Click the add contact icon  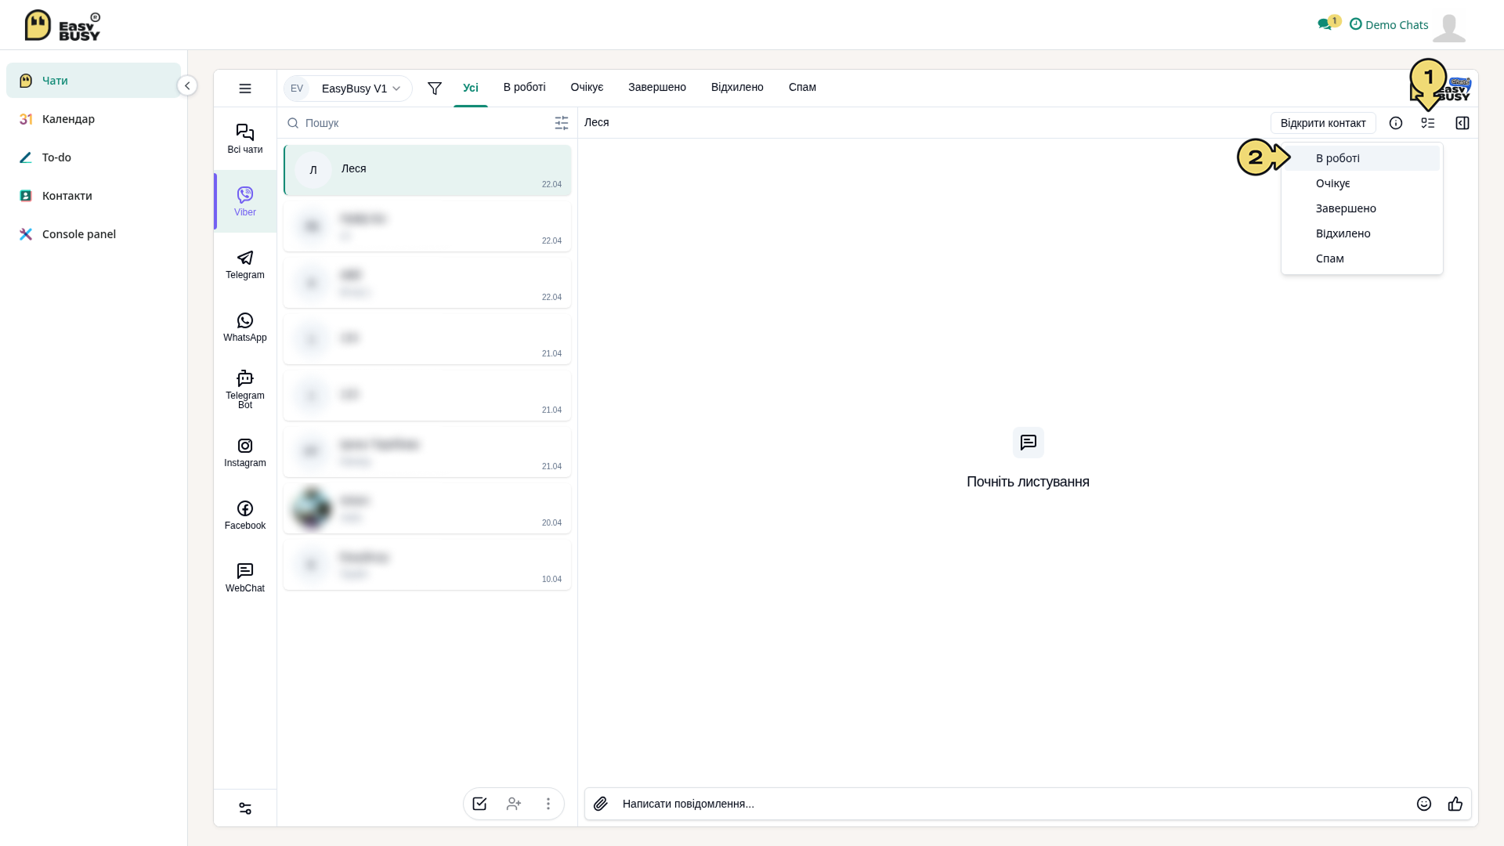pos(514,804)
